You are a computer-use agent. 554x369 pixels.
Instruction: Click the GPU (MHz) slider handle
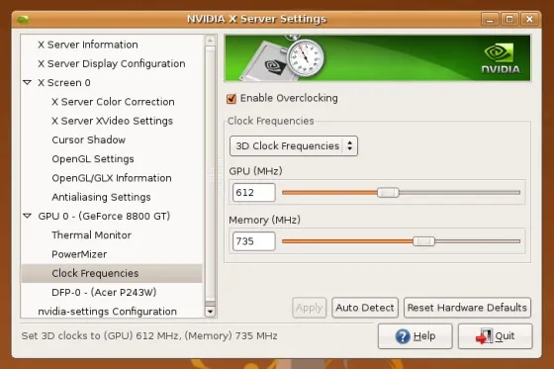(x=388, y=193)
